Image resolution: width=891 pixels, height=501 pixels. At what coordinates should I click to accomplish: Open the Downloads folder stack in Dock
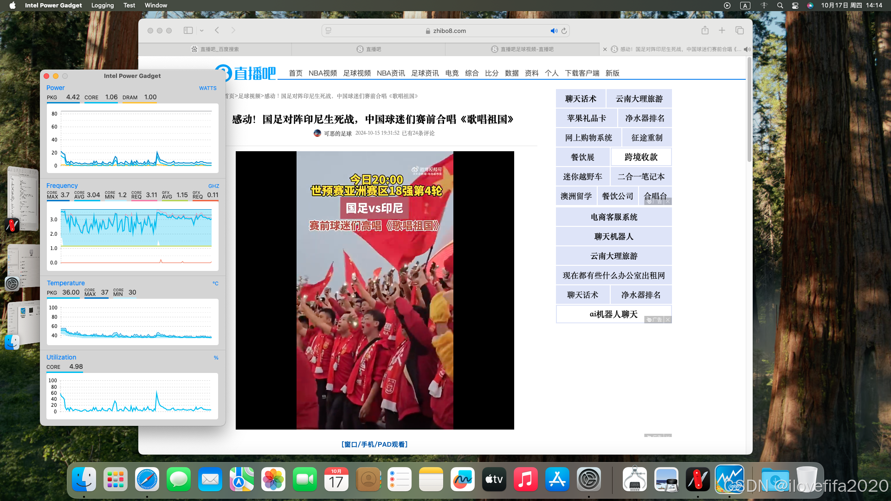coord(775,479)
